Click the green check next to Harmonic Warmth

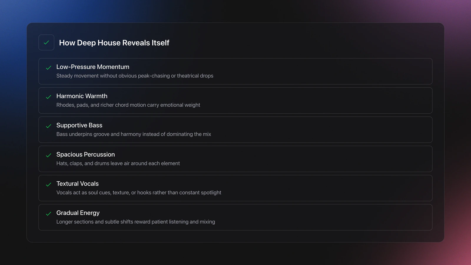coord(49,97)
